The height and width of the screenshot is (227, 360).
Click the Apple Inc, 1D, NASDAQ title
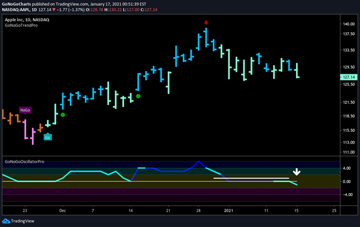(27, 20)
